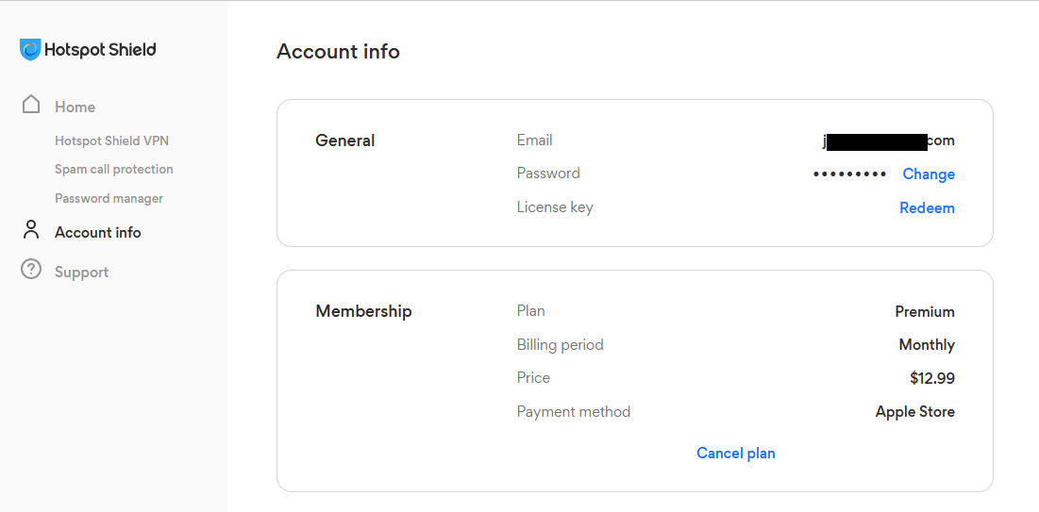Click the Monthly billing period value

[x=927, y=345]
